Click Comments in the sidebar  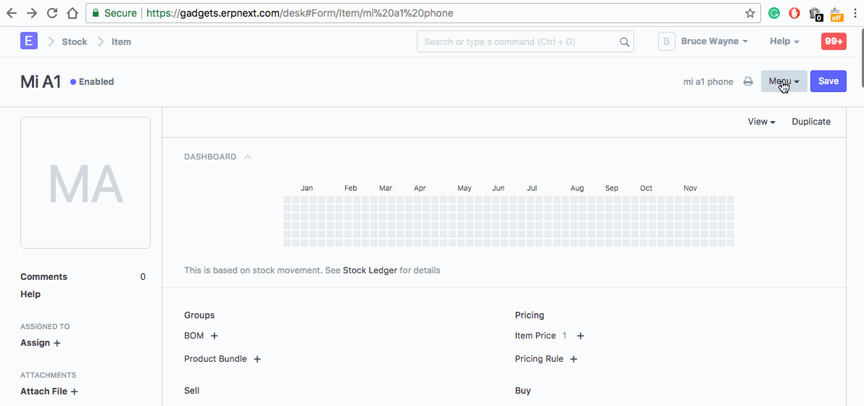click(44, 276)
